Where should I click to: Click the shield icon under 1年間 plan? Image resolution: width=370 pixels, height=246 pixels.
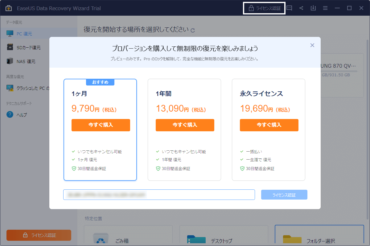[158, 169]
